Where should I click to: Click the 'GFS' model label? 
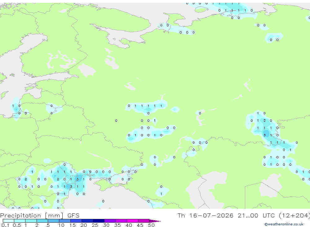[x=73, y=215]
